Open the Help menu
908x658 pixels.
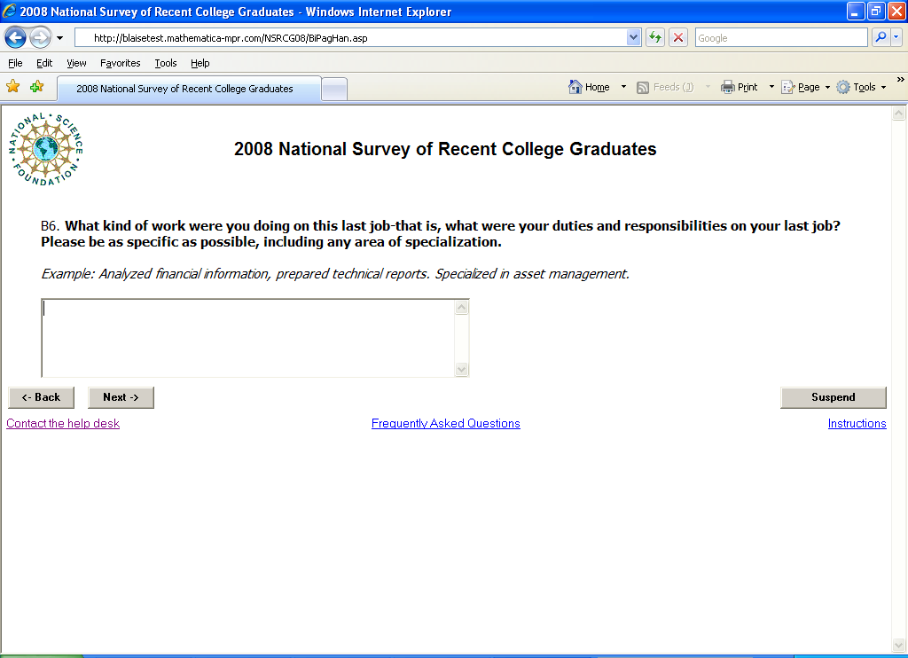(200, 63)
